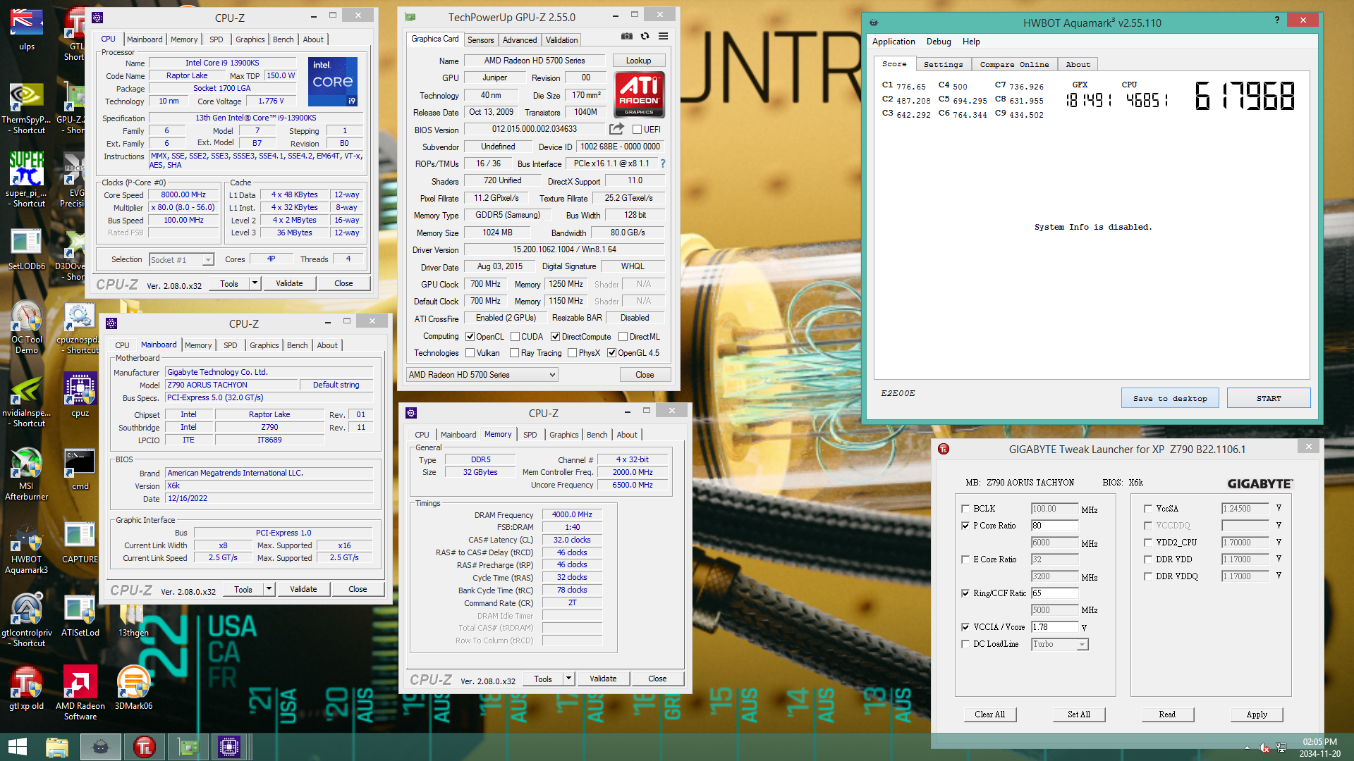
Task: Open File Explorer from the taskbar
Action: tap(57, 747)
